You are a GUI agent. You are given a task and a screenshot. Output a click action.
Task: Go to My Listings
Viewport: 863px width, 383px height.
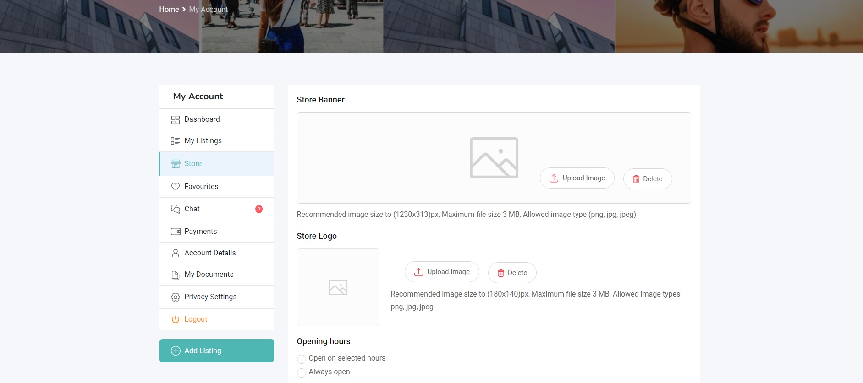coord(217,141)
